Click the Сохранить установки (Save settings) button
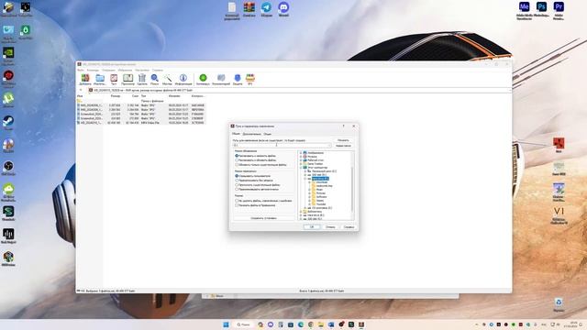The width and height of the screenshot is (587, 330). click(263, 218)
